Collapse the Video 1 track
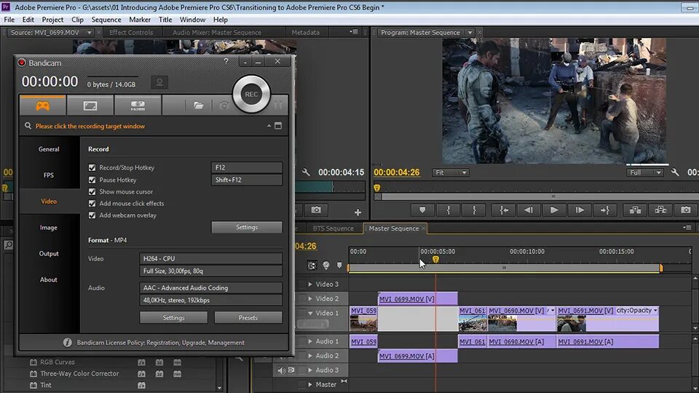This screenshot has height=393, width=699. [310, 313]
